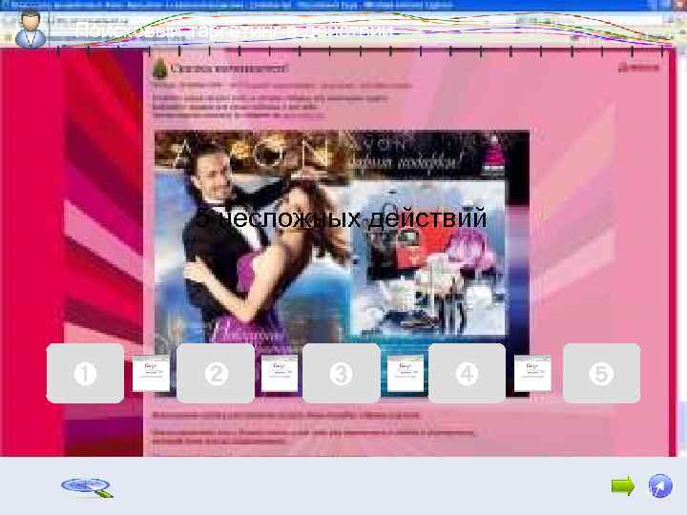The width and height of the screenshot is (687, 515).
Task: Open the thumbnail between tiles 3 and 4
Action: (x=406, y=374)
